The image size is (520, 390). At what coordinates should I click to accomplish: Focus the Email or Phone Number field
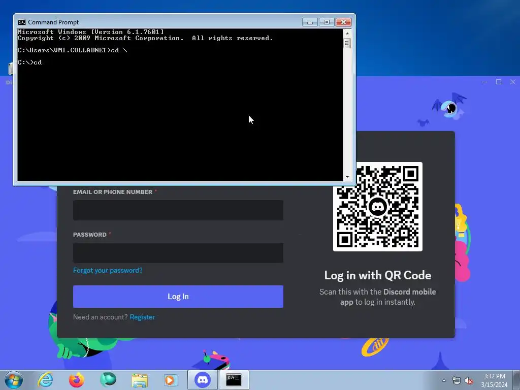point(178,210)
